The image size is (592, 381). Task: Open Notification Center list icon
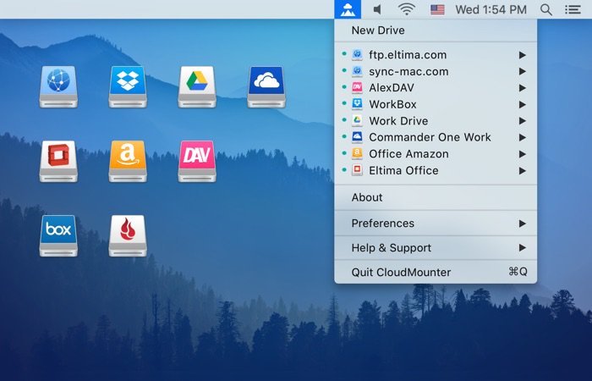click(x=573, y=9)
